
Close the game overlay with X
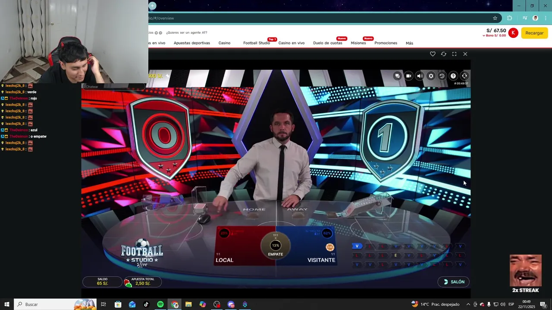pos(465,54)
